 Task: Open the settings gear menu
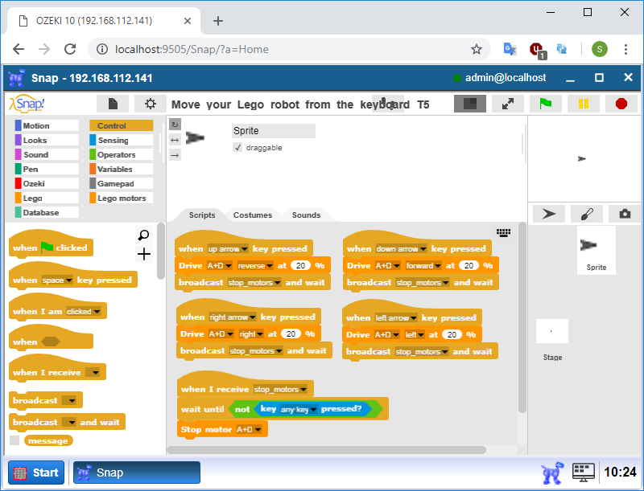coord(151,104)
